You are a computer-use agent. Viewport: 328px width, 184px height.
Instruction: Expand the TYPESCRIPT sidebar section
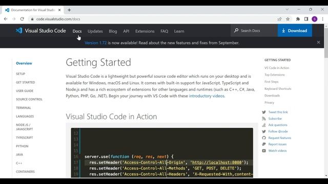(25, 137)
